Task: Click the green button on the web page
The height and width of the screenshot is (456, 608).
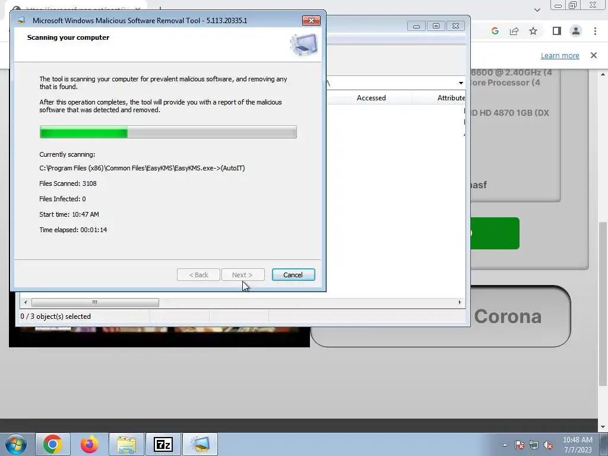Action: pyautogui.click(x=495, y=233)
